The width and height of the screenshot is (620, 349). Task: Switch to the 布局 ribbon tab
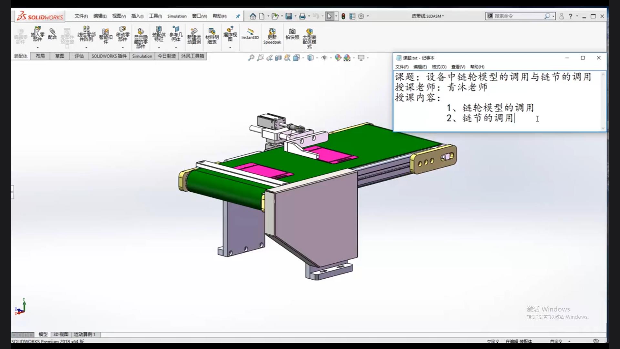(40, 56)
